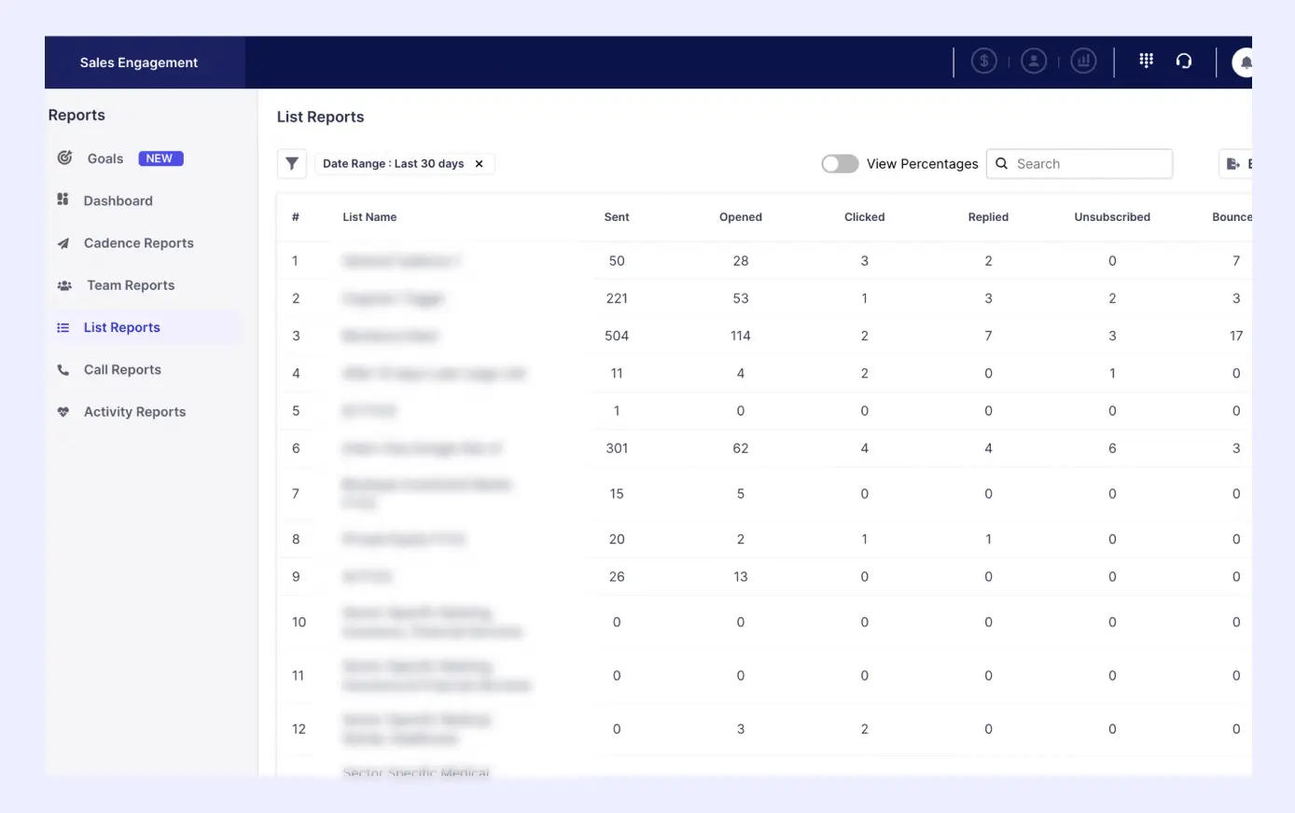Open the dial pad grid icon

coord(1147,61)
